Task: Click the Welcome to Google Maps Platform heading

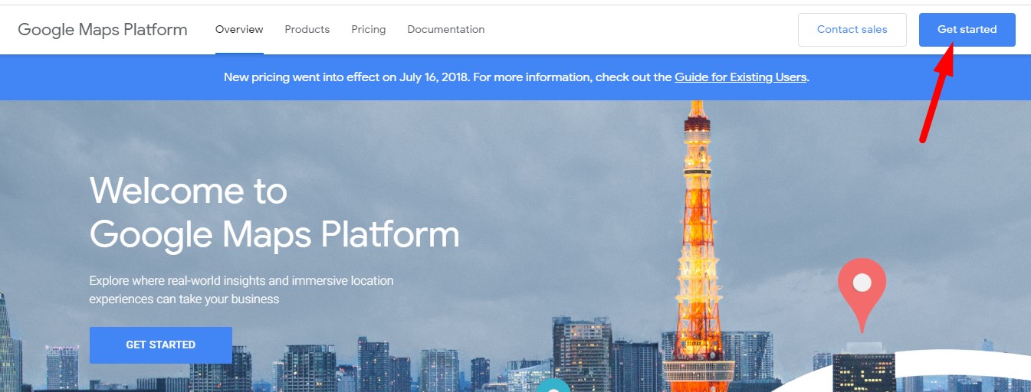Action: click(274, 212)
